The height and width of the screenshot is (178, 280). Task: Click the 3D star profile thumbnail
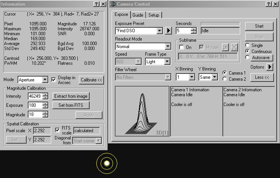(x=142, y=111)
